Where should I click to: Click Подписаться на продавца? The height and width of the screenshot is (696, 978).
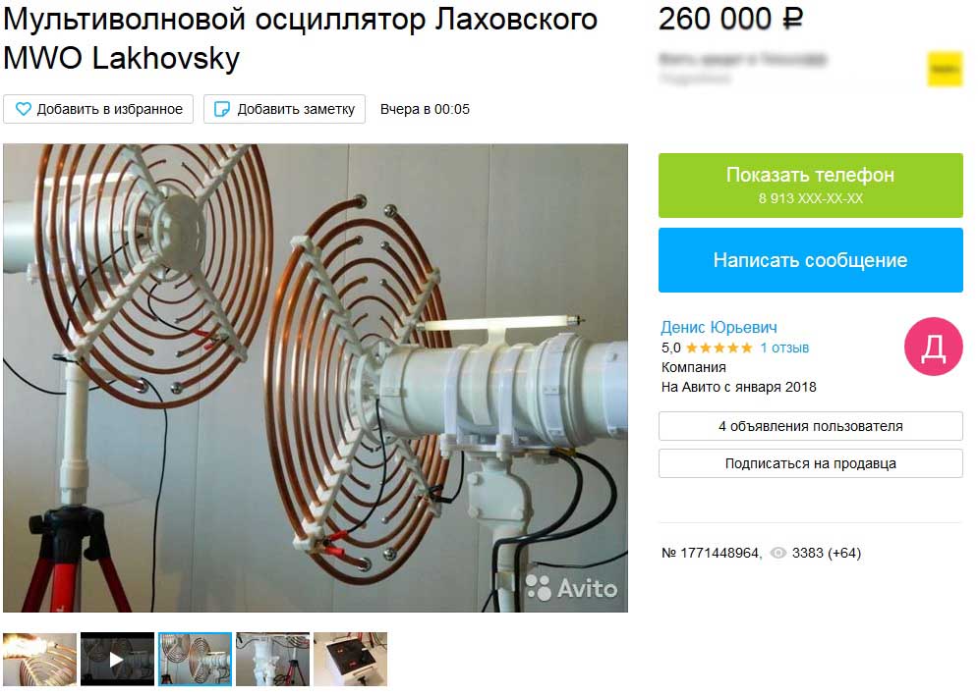(810, 463)
